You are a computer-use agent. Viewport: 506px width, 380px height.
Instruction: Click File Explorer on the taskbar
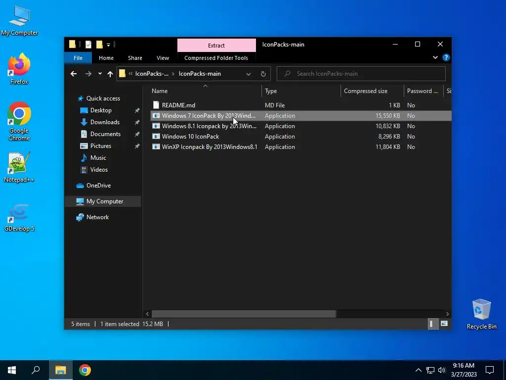click(x=60, y=370)
